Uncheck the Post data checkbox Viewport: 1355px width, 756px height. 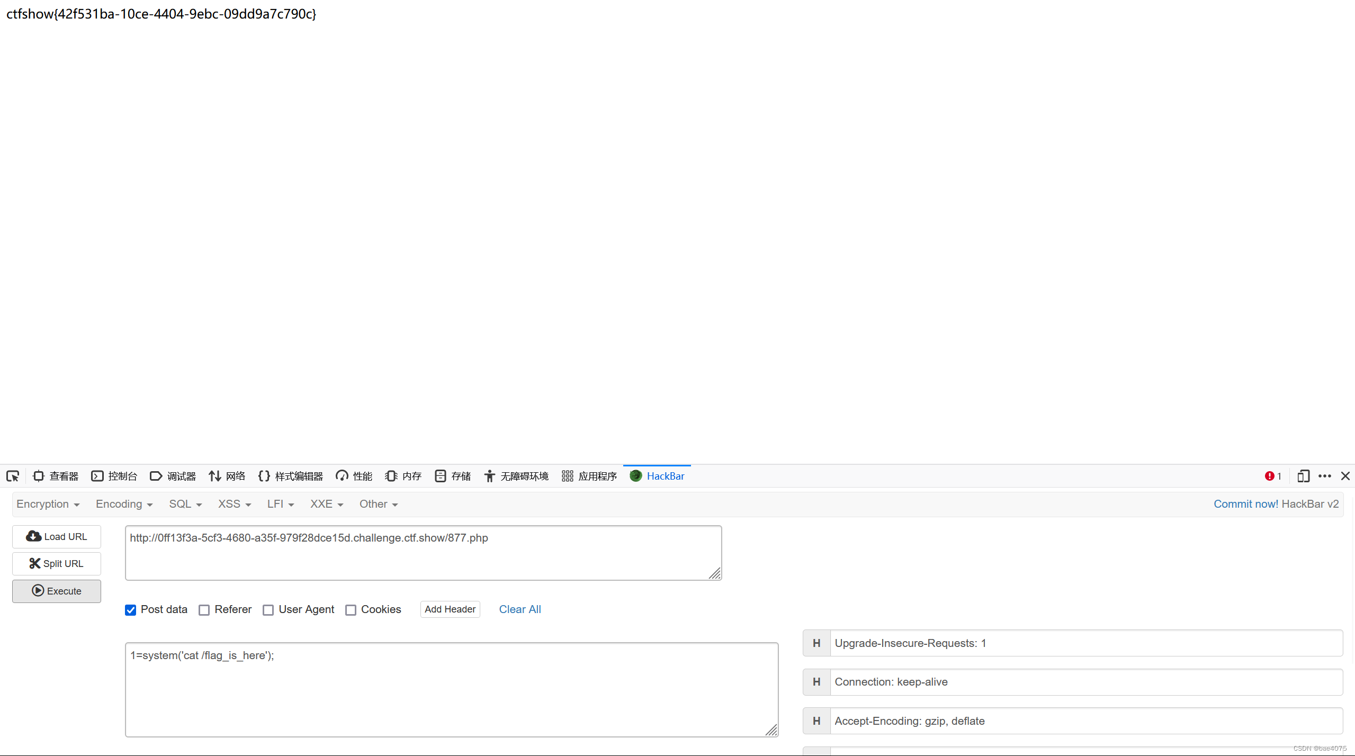(131, 610)
